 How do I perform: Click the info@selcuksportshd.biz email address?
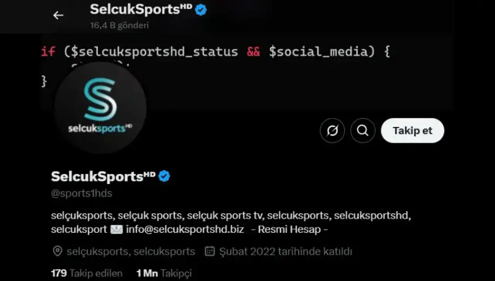[x=185, y=230]
